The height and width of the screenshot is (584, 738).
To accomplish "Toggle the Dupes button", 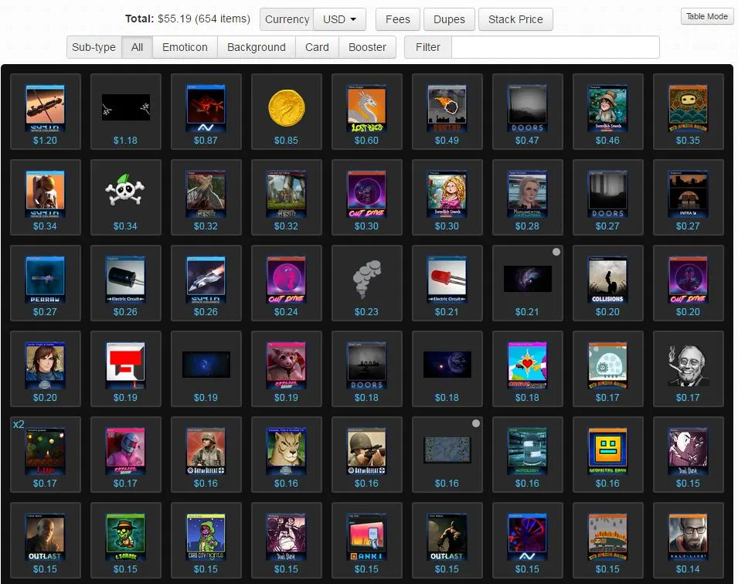I will click(449, 19).
